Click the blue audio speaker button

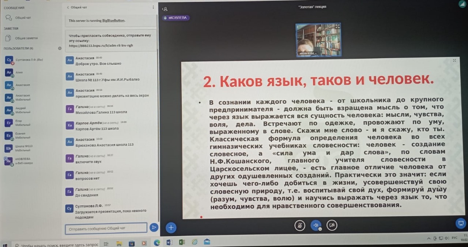pos(316,225)
